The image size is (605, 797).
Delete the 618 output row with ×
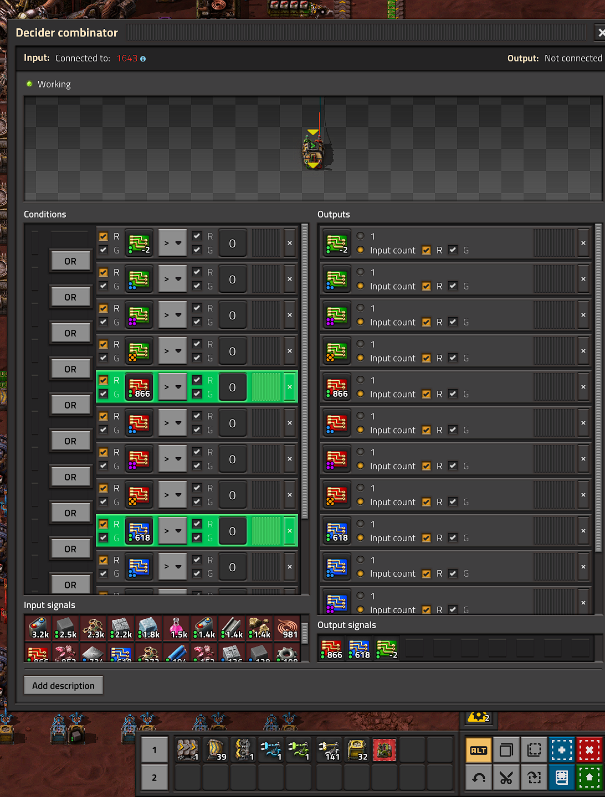pos(583,531)
